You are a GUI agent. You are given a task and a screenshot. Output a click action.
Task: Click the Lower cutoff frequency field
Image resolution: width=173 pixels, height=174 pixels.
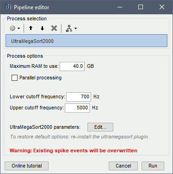tap(79, 97)
